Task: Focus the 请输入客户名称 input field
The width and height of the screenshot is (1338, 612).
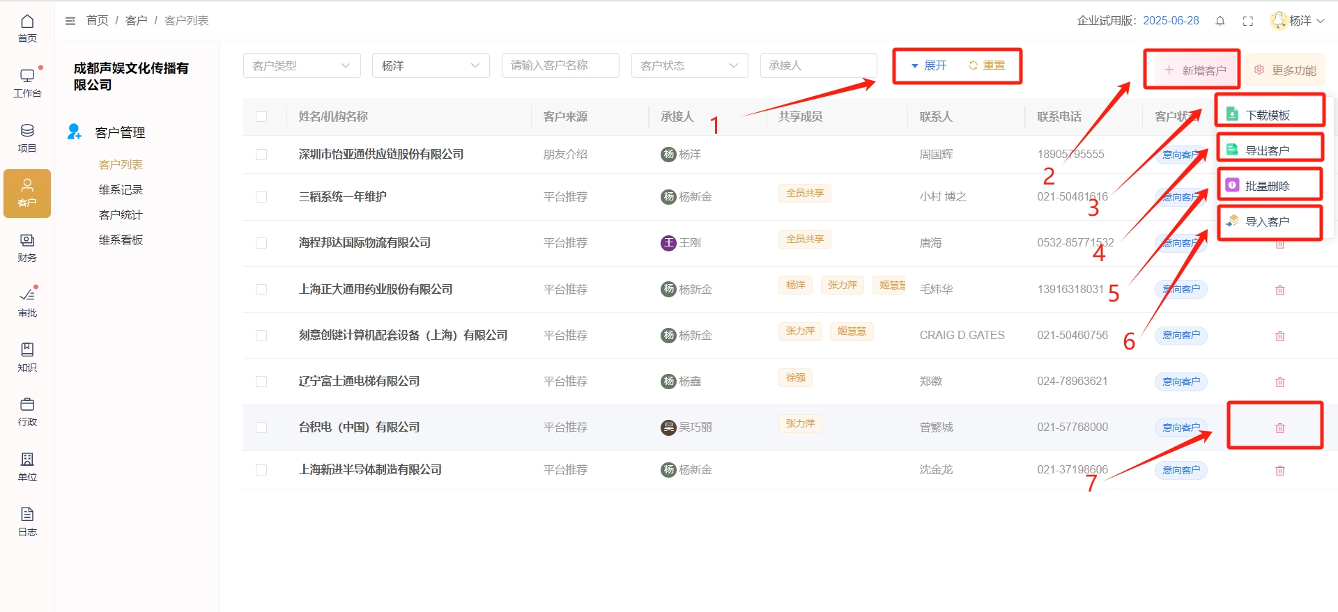Action: (x=560, y=65)
